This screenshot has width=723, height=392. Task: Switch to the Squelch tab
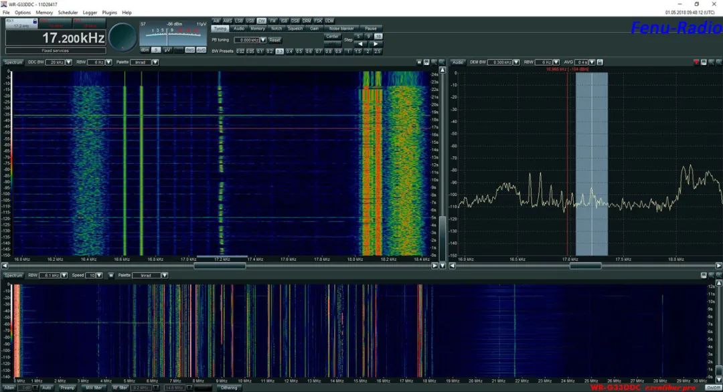pyautogui.click(x=295, y=29)
